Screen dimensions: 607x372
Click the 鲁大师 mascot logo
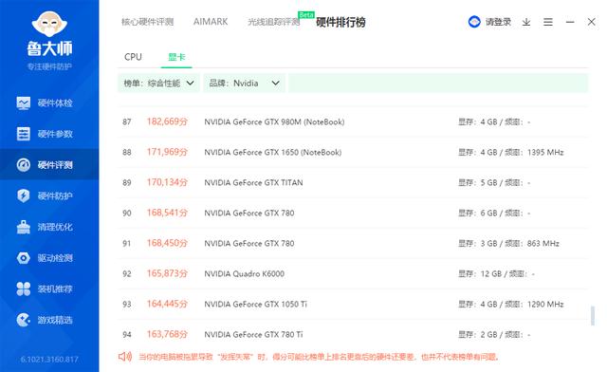coord(49,24)
